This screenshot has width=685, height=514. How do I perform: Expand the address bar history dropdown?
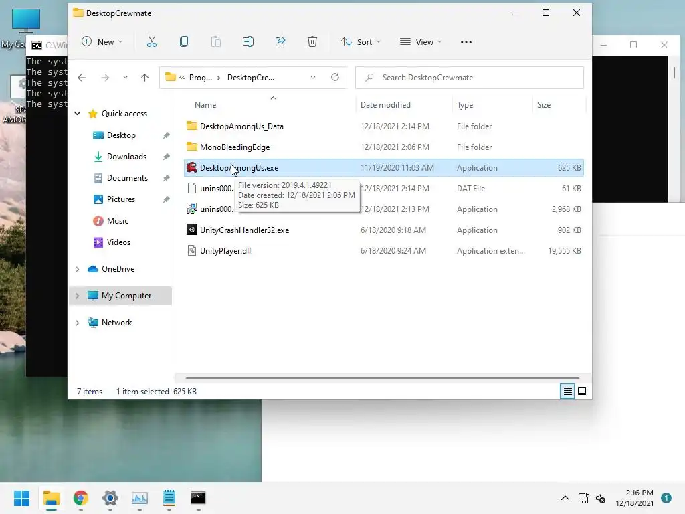click(313, 78)
